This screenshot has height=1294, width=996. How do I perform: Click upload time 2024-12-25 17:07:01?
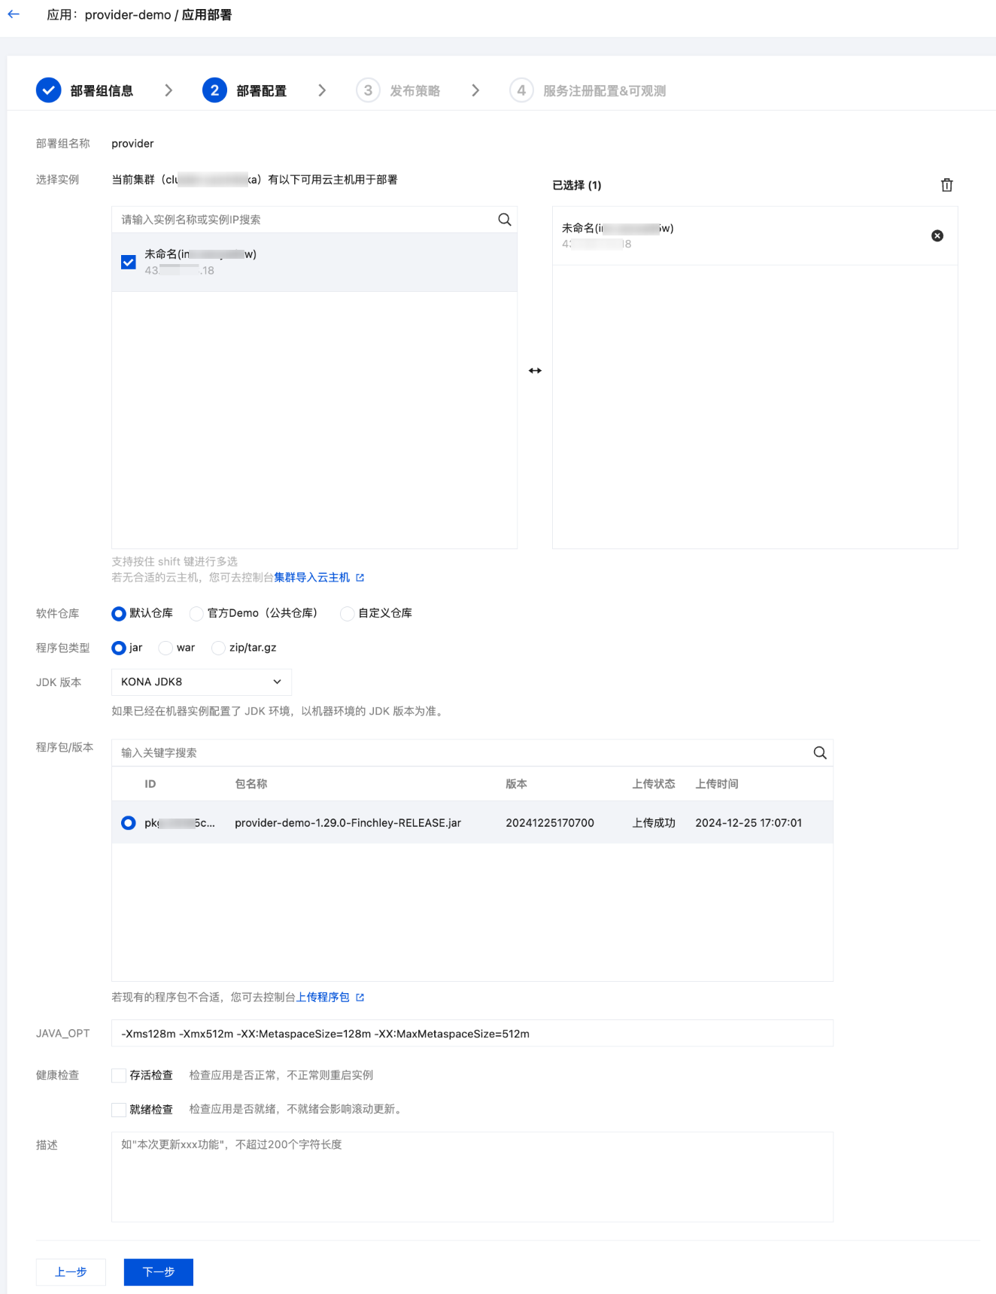click(x=749, y=823)
